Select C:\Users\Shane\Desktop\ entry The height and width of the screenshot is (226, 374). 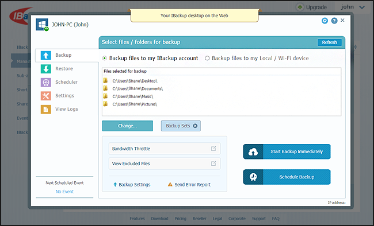tap(135, 81)
